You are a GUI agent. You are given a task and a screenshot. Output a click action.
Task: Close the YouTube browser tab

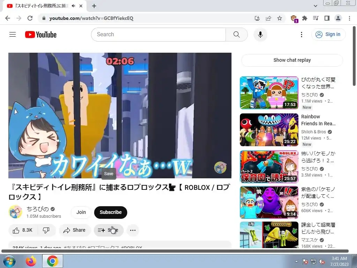tap(81, 6)
